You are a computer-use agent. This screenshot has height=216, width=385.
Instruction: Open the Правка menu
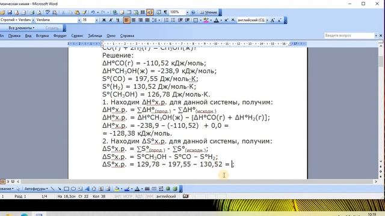(14, 36)
